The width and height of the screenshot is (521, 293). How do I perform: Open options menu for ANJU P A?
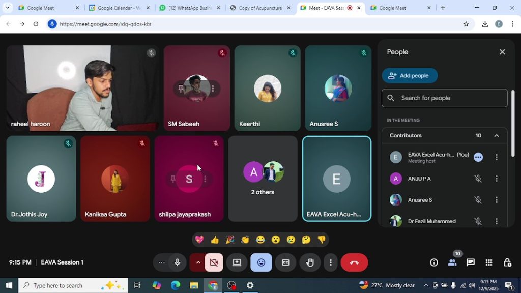click(x=497, y=179)
